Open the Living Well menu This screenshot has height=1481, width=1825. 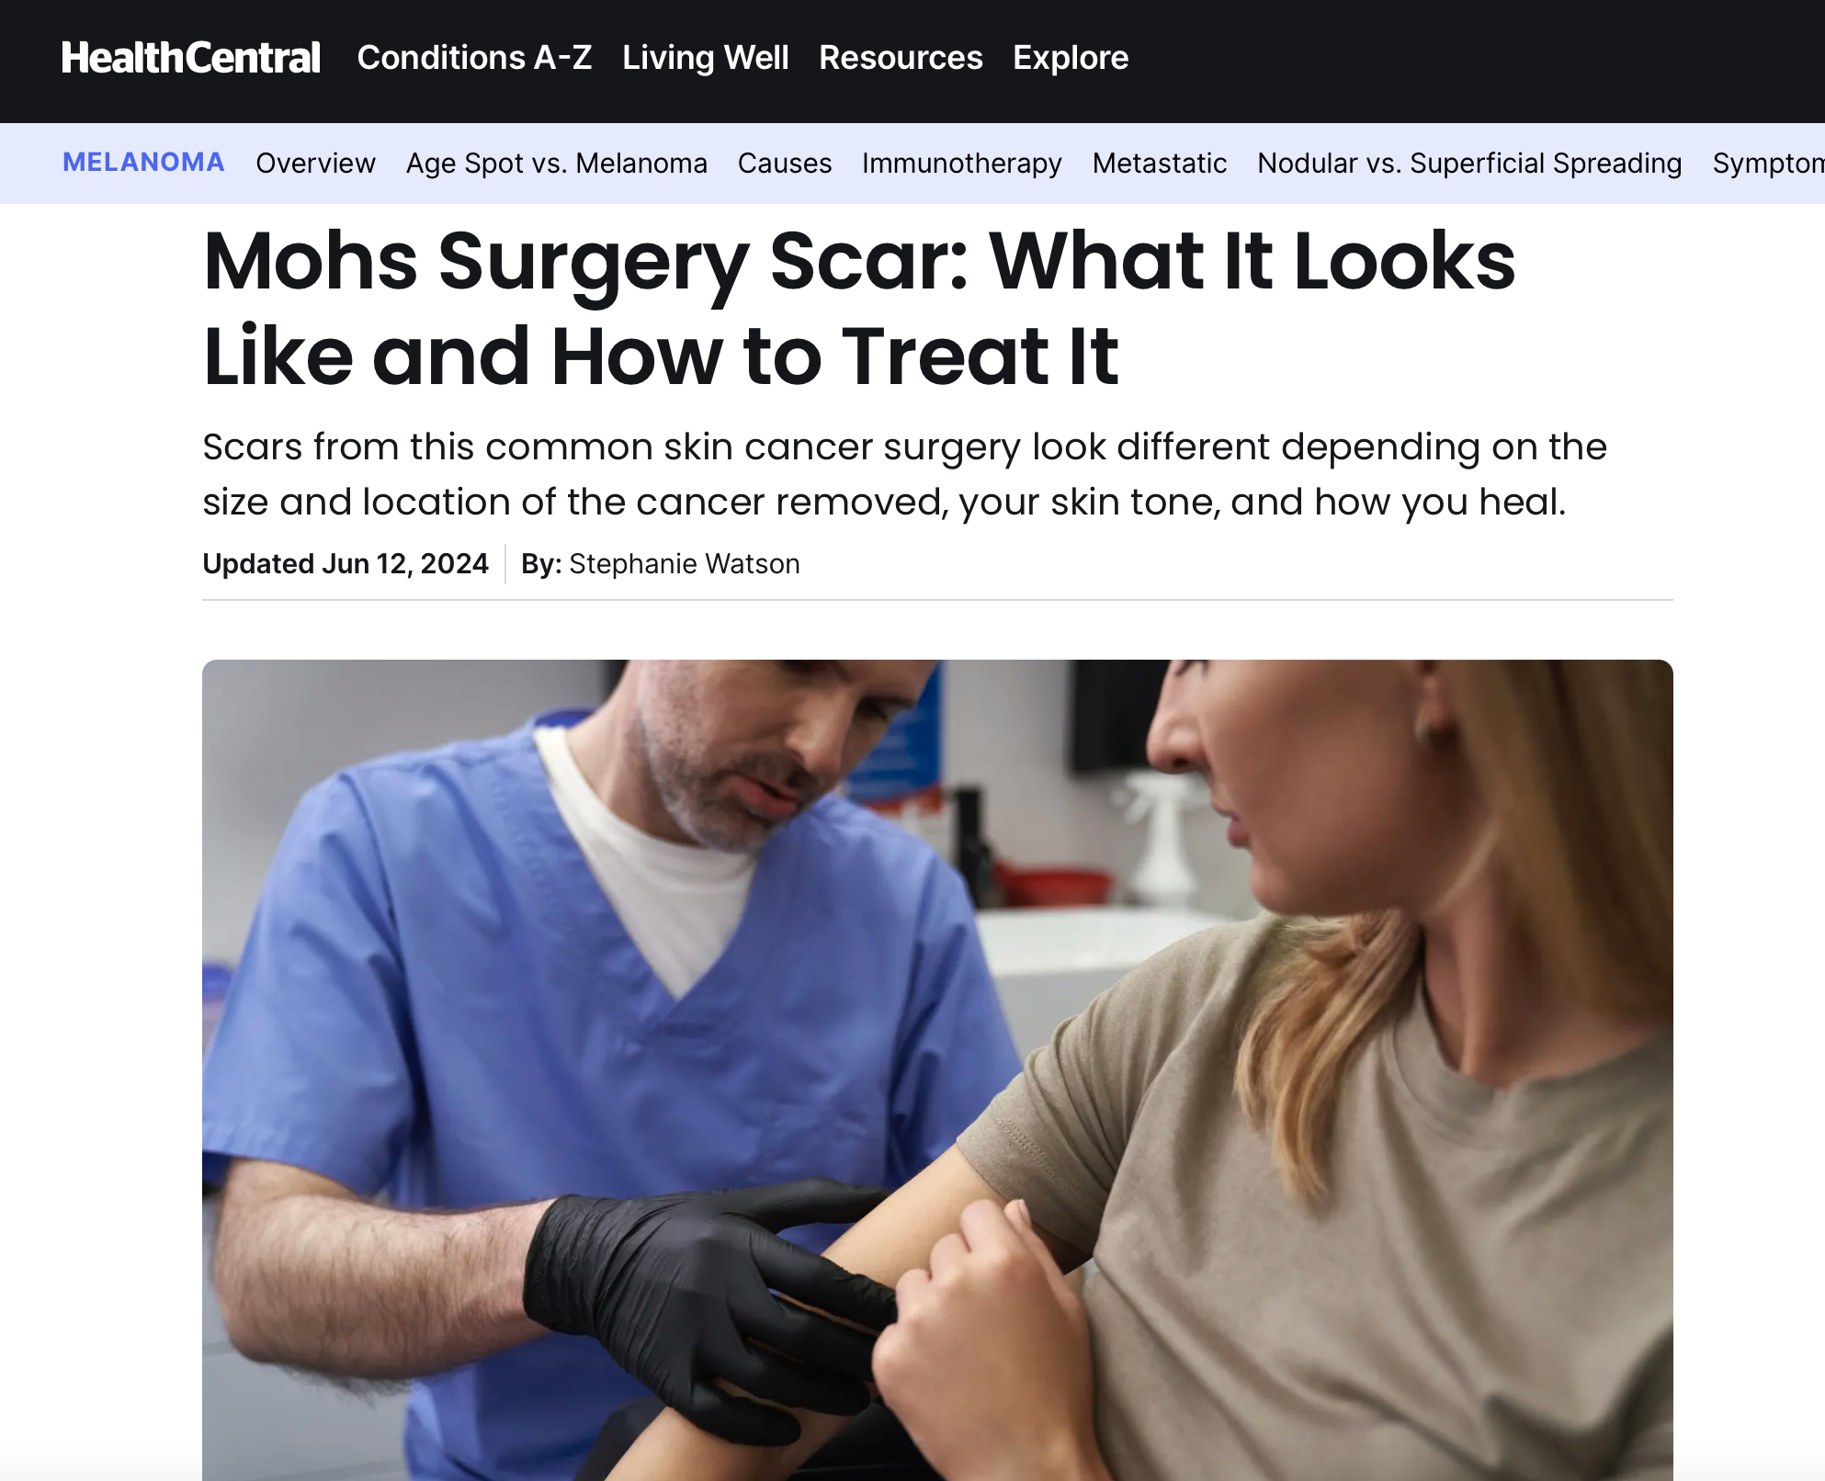click(x=706, y=58)
